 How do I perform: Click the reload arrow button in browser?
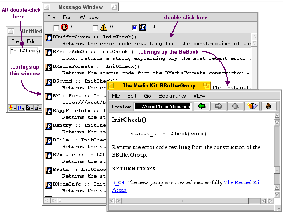[252, 106]
